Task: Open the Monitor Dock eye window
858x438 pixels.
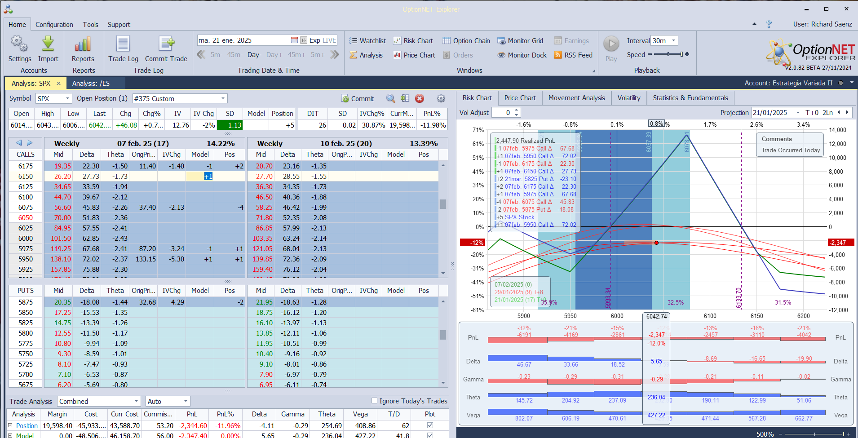Action: coord(522,55)
